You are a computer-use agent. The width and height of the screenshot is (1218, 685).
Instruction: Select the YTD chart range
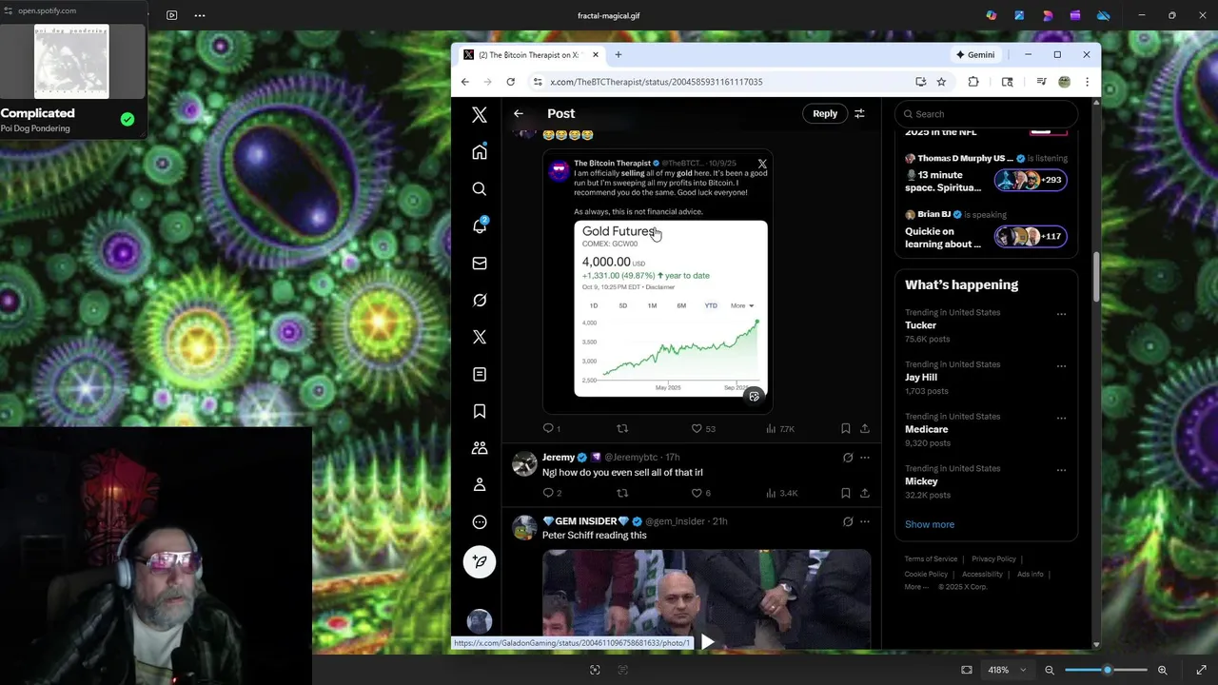[711, 305]
